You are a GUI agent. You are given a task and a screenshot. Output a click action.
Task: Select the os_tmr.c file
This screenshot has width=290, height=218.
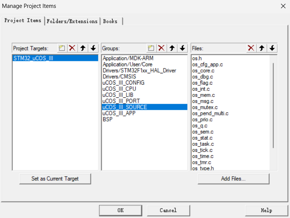tap(230, 162)
